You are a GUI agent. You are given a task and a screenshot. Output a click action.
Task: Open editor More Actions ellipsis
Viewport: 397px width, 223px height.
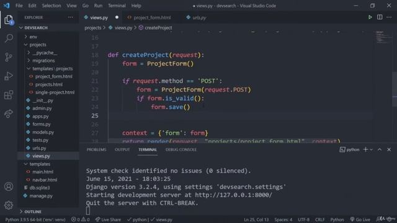(389, 17)
